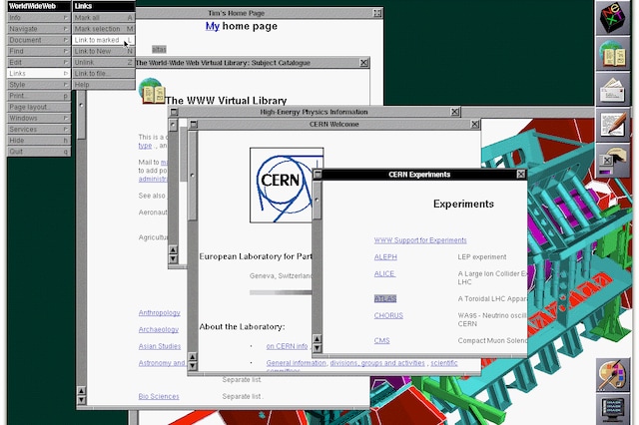Screen dimensions: 639x425
Task: Expand the Edit submenu
Action: 39,62
